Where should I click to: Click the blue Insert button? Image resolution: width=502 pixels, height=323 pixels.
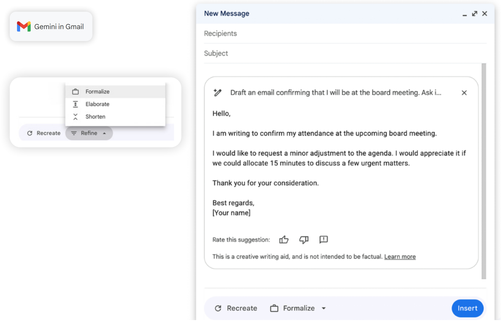tap(467, 308)
